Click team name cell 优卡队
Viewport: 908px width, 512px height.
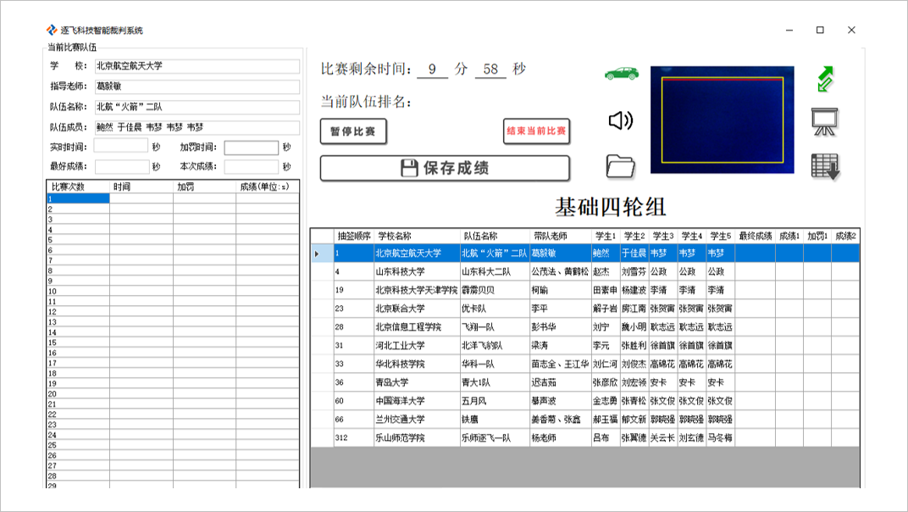495,309
